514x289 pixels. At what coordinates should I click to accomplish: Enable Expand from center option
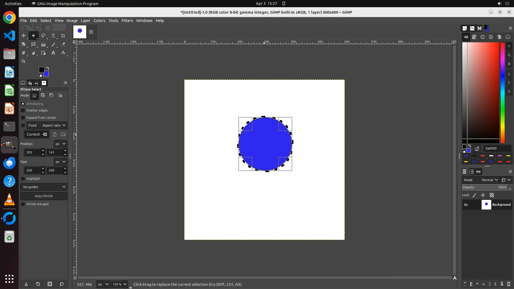click(23, 118)
